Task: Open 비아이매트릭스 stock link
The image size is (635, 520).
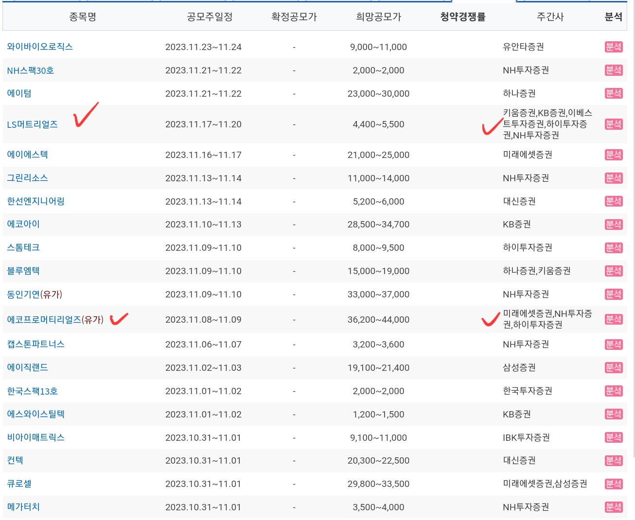Action: [35, 437]
